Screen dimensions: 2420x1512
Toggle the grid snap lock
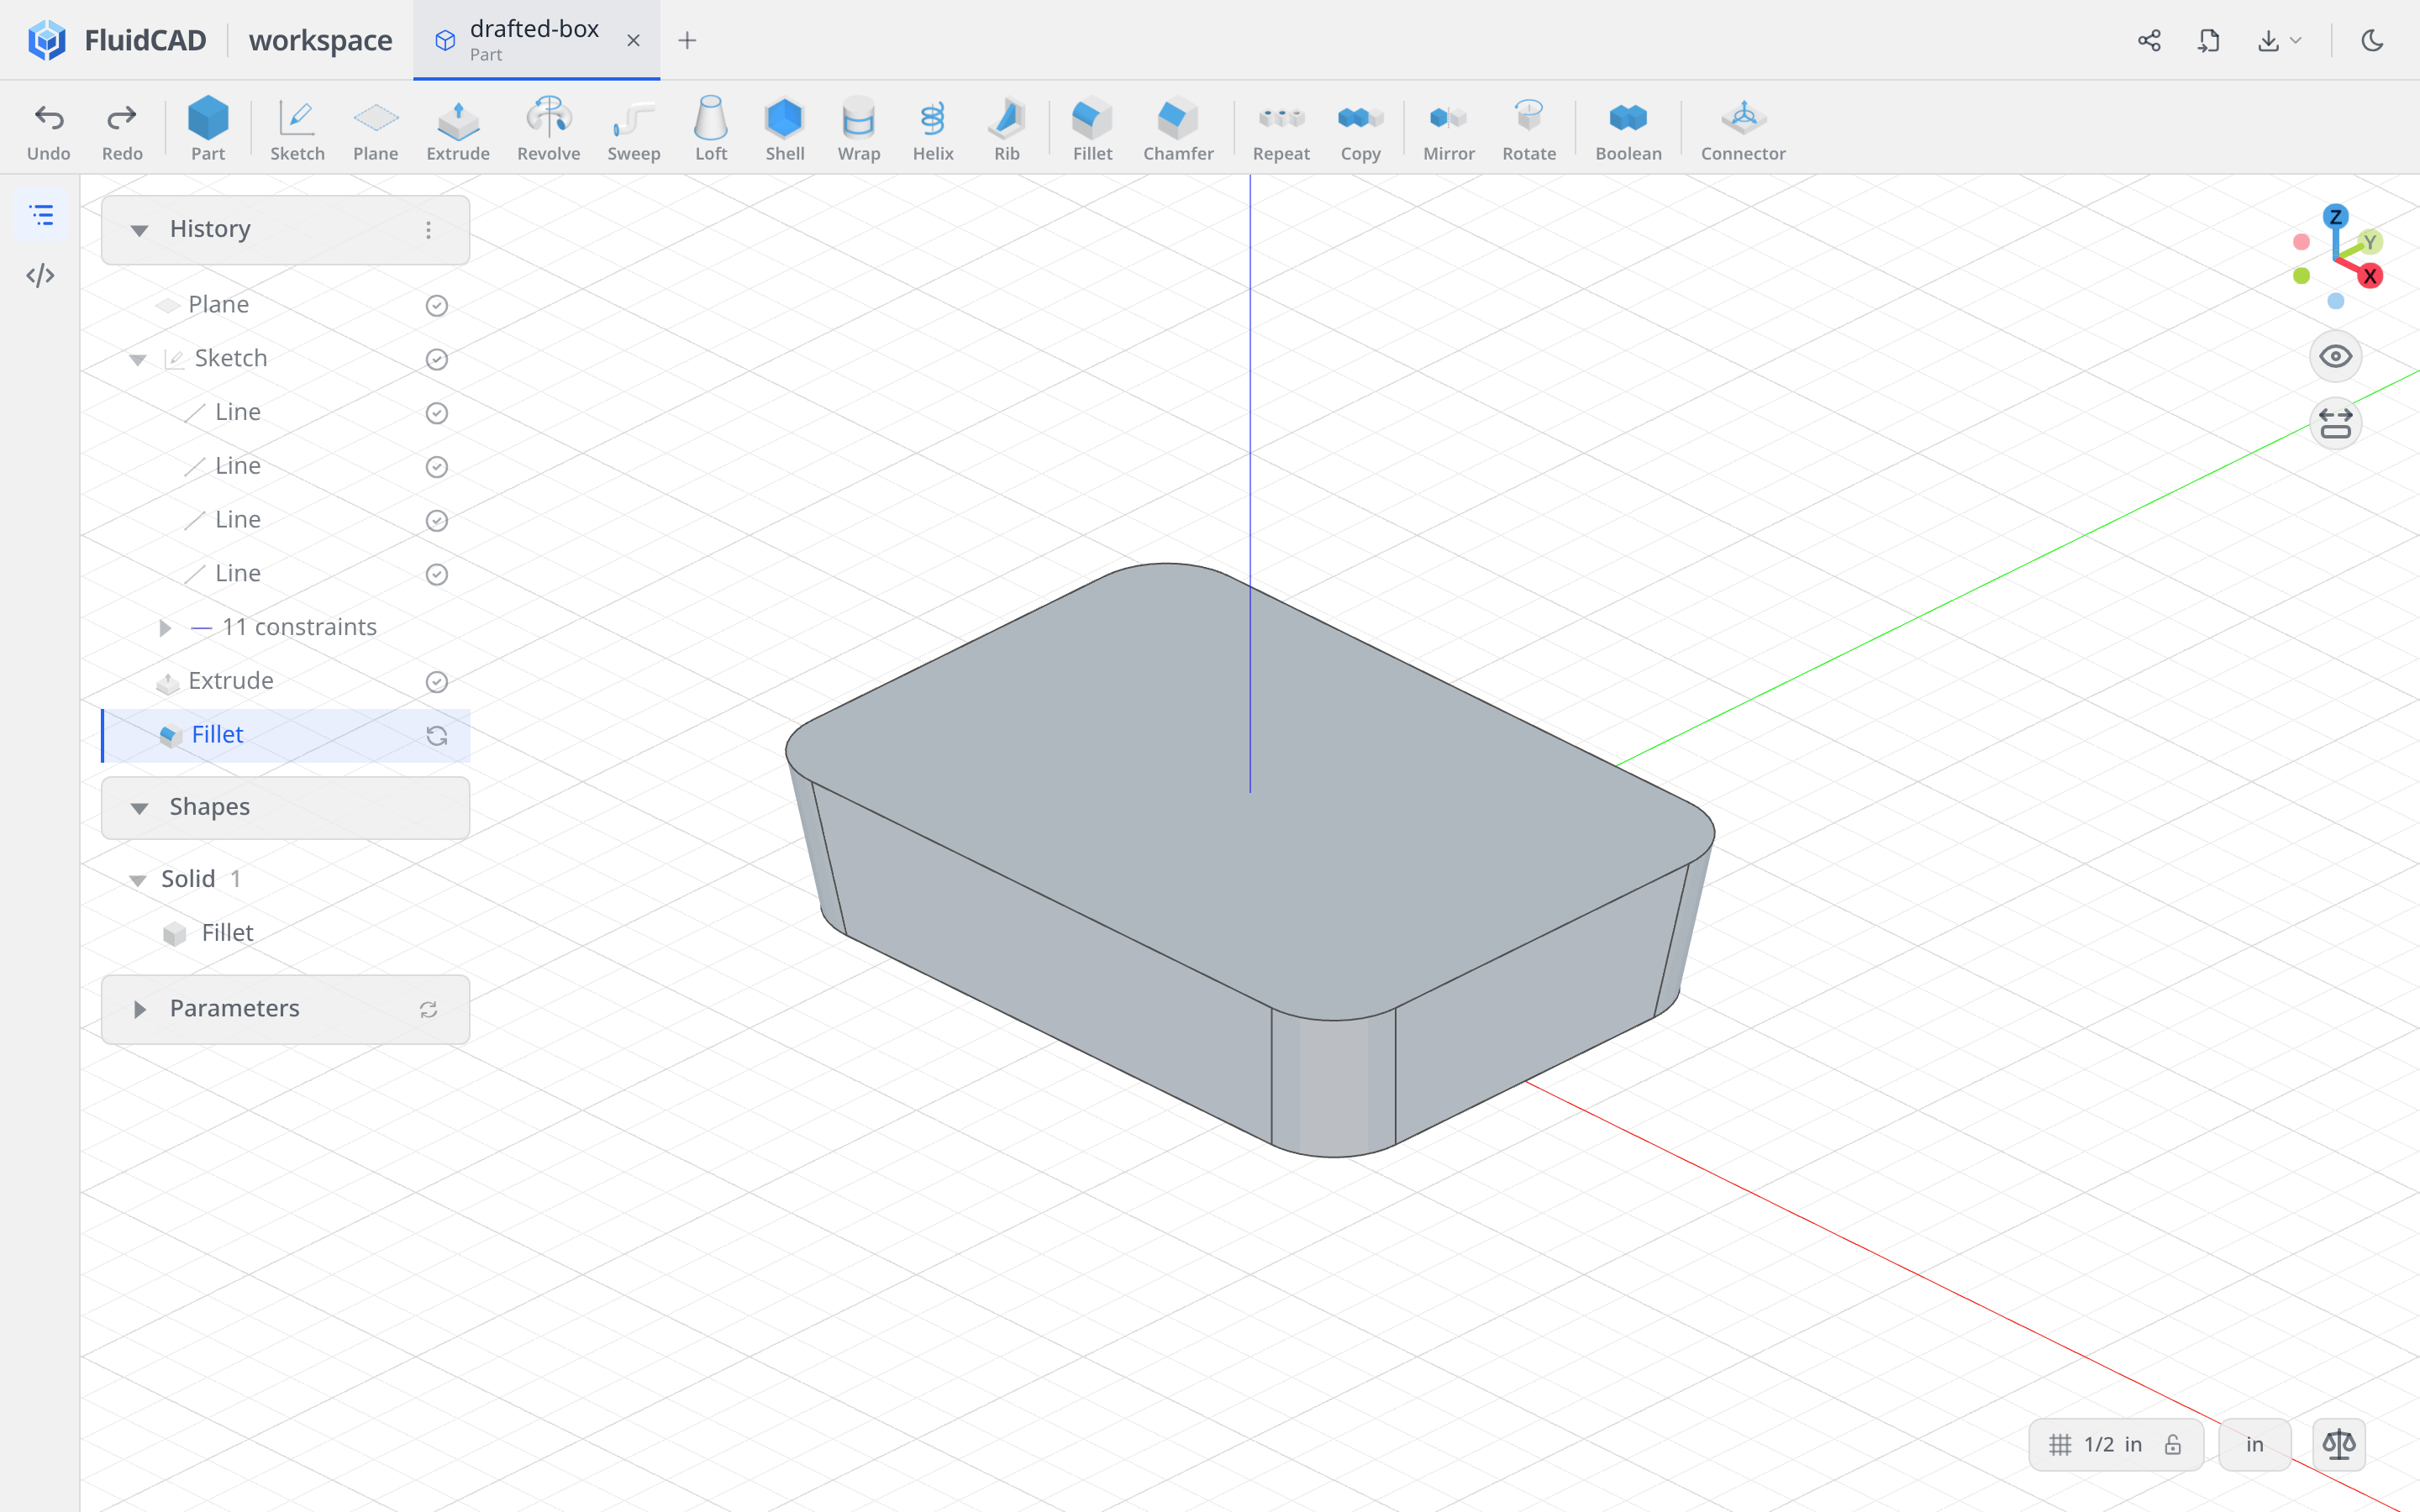coord(2173,1444)
